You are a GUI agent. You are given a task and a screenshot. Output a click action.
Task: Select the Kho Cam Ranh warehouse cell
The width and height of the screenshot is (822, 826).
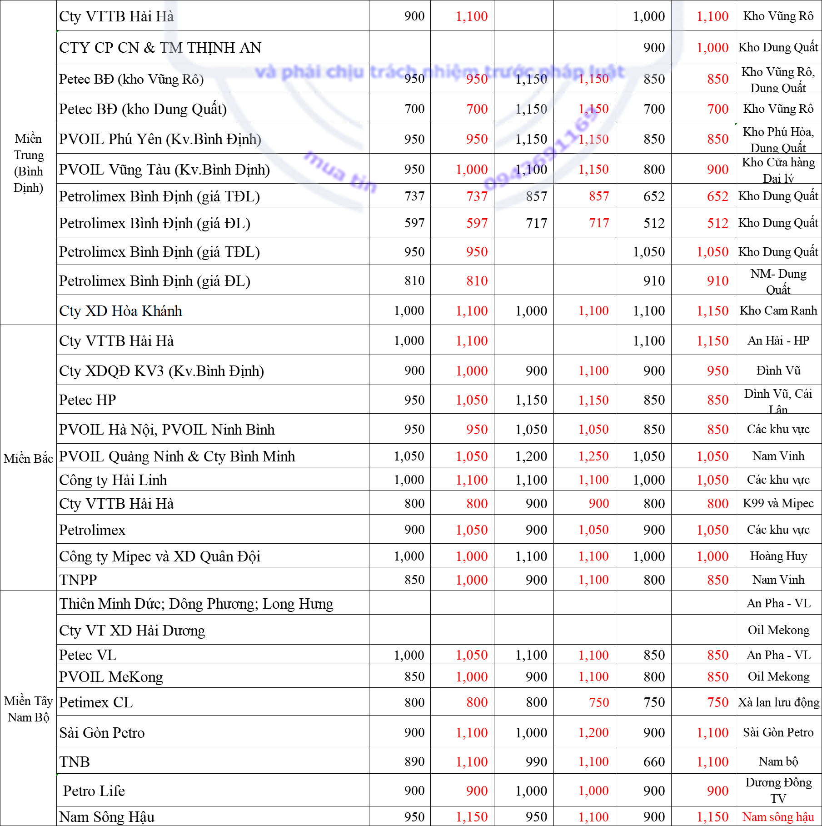778,310
